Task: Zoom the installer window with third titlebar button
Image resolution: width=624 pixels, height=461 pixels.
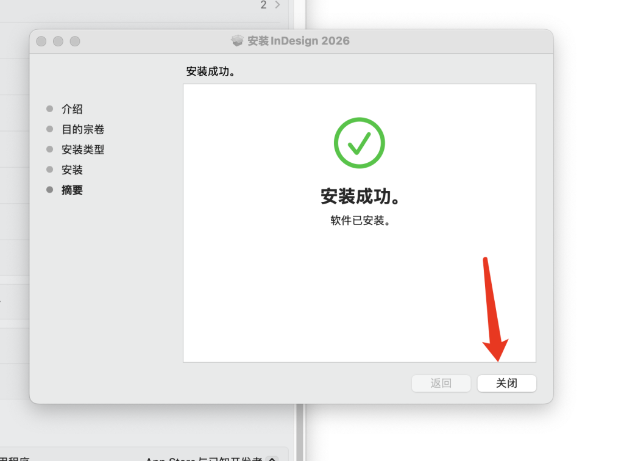Action: (x=75, y=41)
